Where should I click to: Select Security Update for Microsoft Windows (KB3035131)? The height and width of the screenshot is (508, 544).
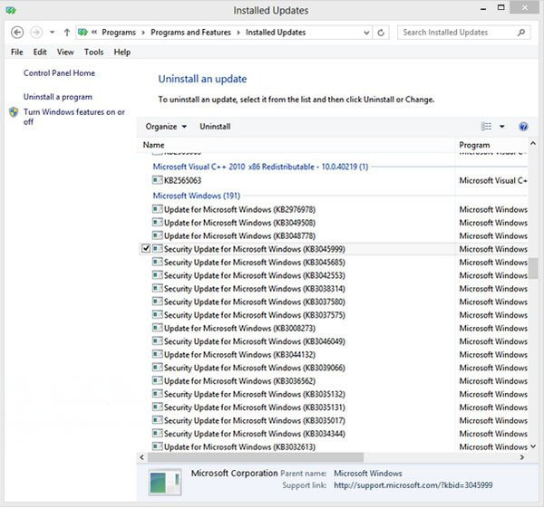pos(254,407)
